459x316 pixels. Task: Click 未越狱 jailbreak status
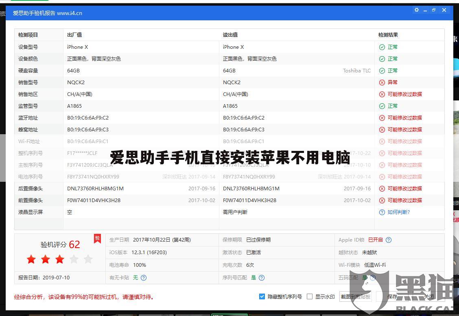tap(369, 253)
